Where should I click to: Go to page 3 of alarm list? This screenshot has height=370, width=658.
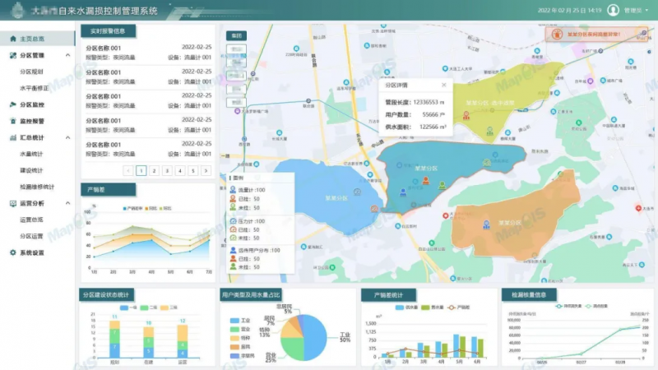[167, 171]
